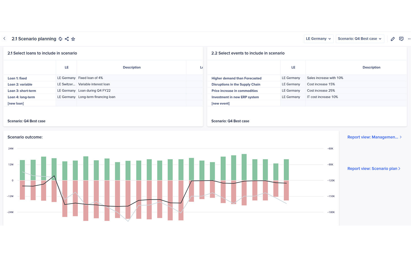Click the [new event] entry field
This screenshot has height=257, width=411.
click(x=220, y=103)
